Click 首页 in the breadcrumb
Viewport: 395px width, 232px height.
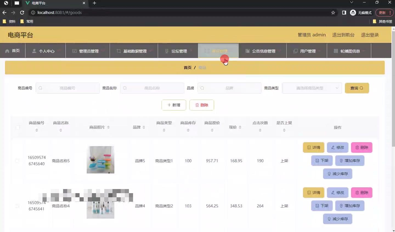pyautogui.click(x=188, y=68)
